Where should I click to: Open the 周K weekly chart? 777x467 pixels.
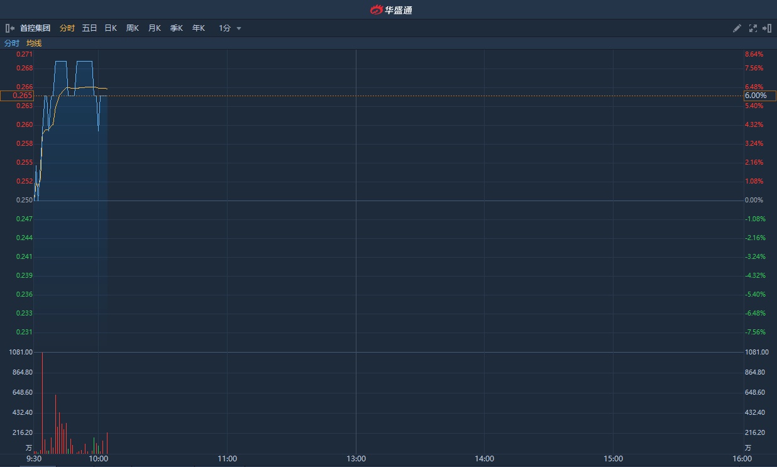click(x=132, y=28)
